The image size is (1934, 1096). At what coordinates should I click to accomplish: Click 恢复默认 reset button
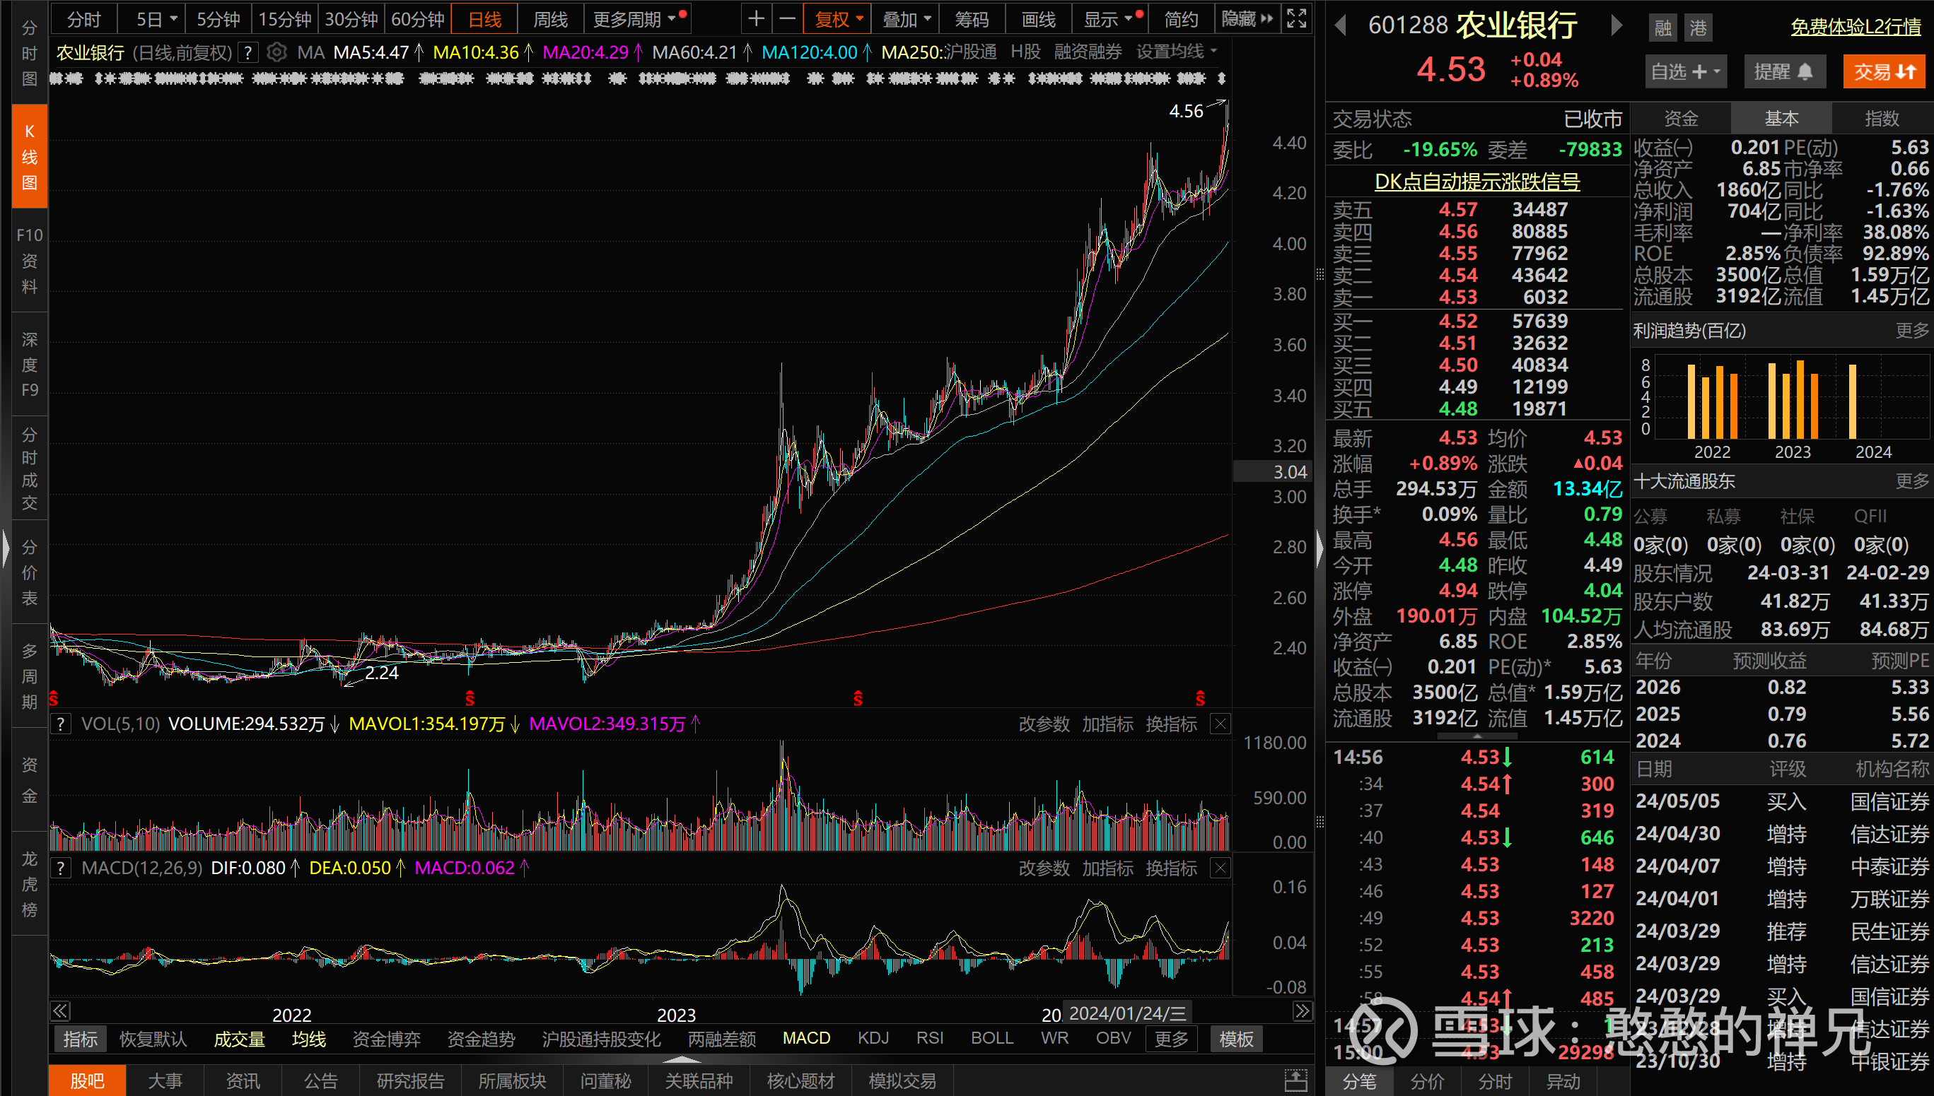pos(153,1039)
